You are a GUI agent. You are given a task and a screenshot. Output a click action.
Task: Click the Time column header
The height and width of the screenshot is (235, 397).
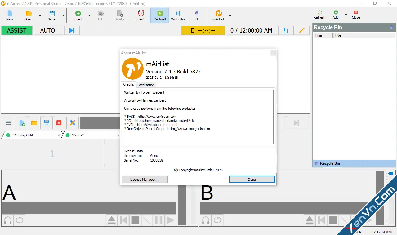point(323,35)
